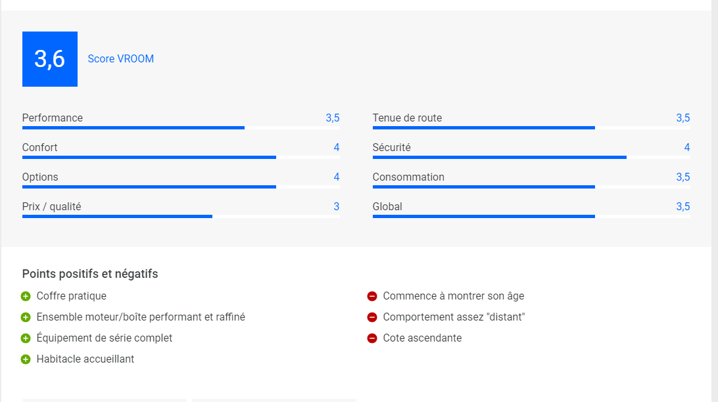Click the red minus icon beside Cote ascendante
The width and height of the screenshot is (718, 402).
click(x=372, y=338)
